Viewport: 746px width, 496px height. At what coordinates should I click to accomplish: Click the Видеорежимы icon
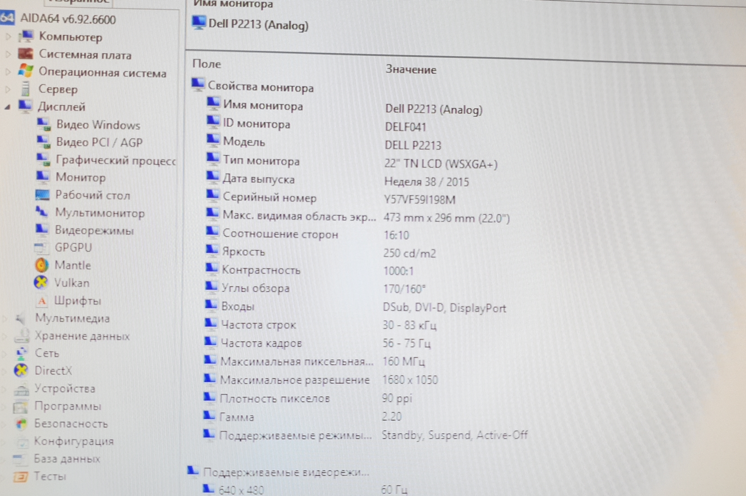click(x=42, y=229)
